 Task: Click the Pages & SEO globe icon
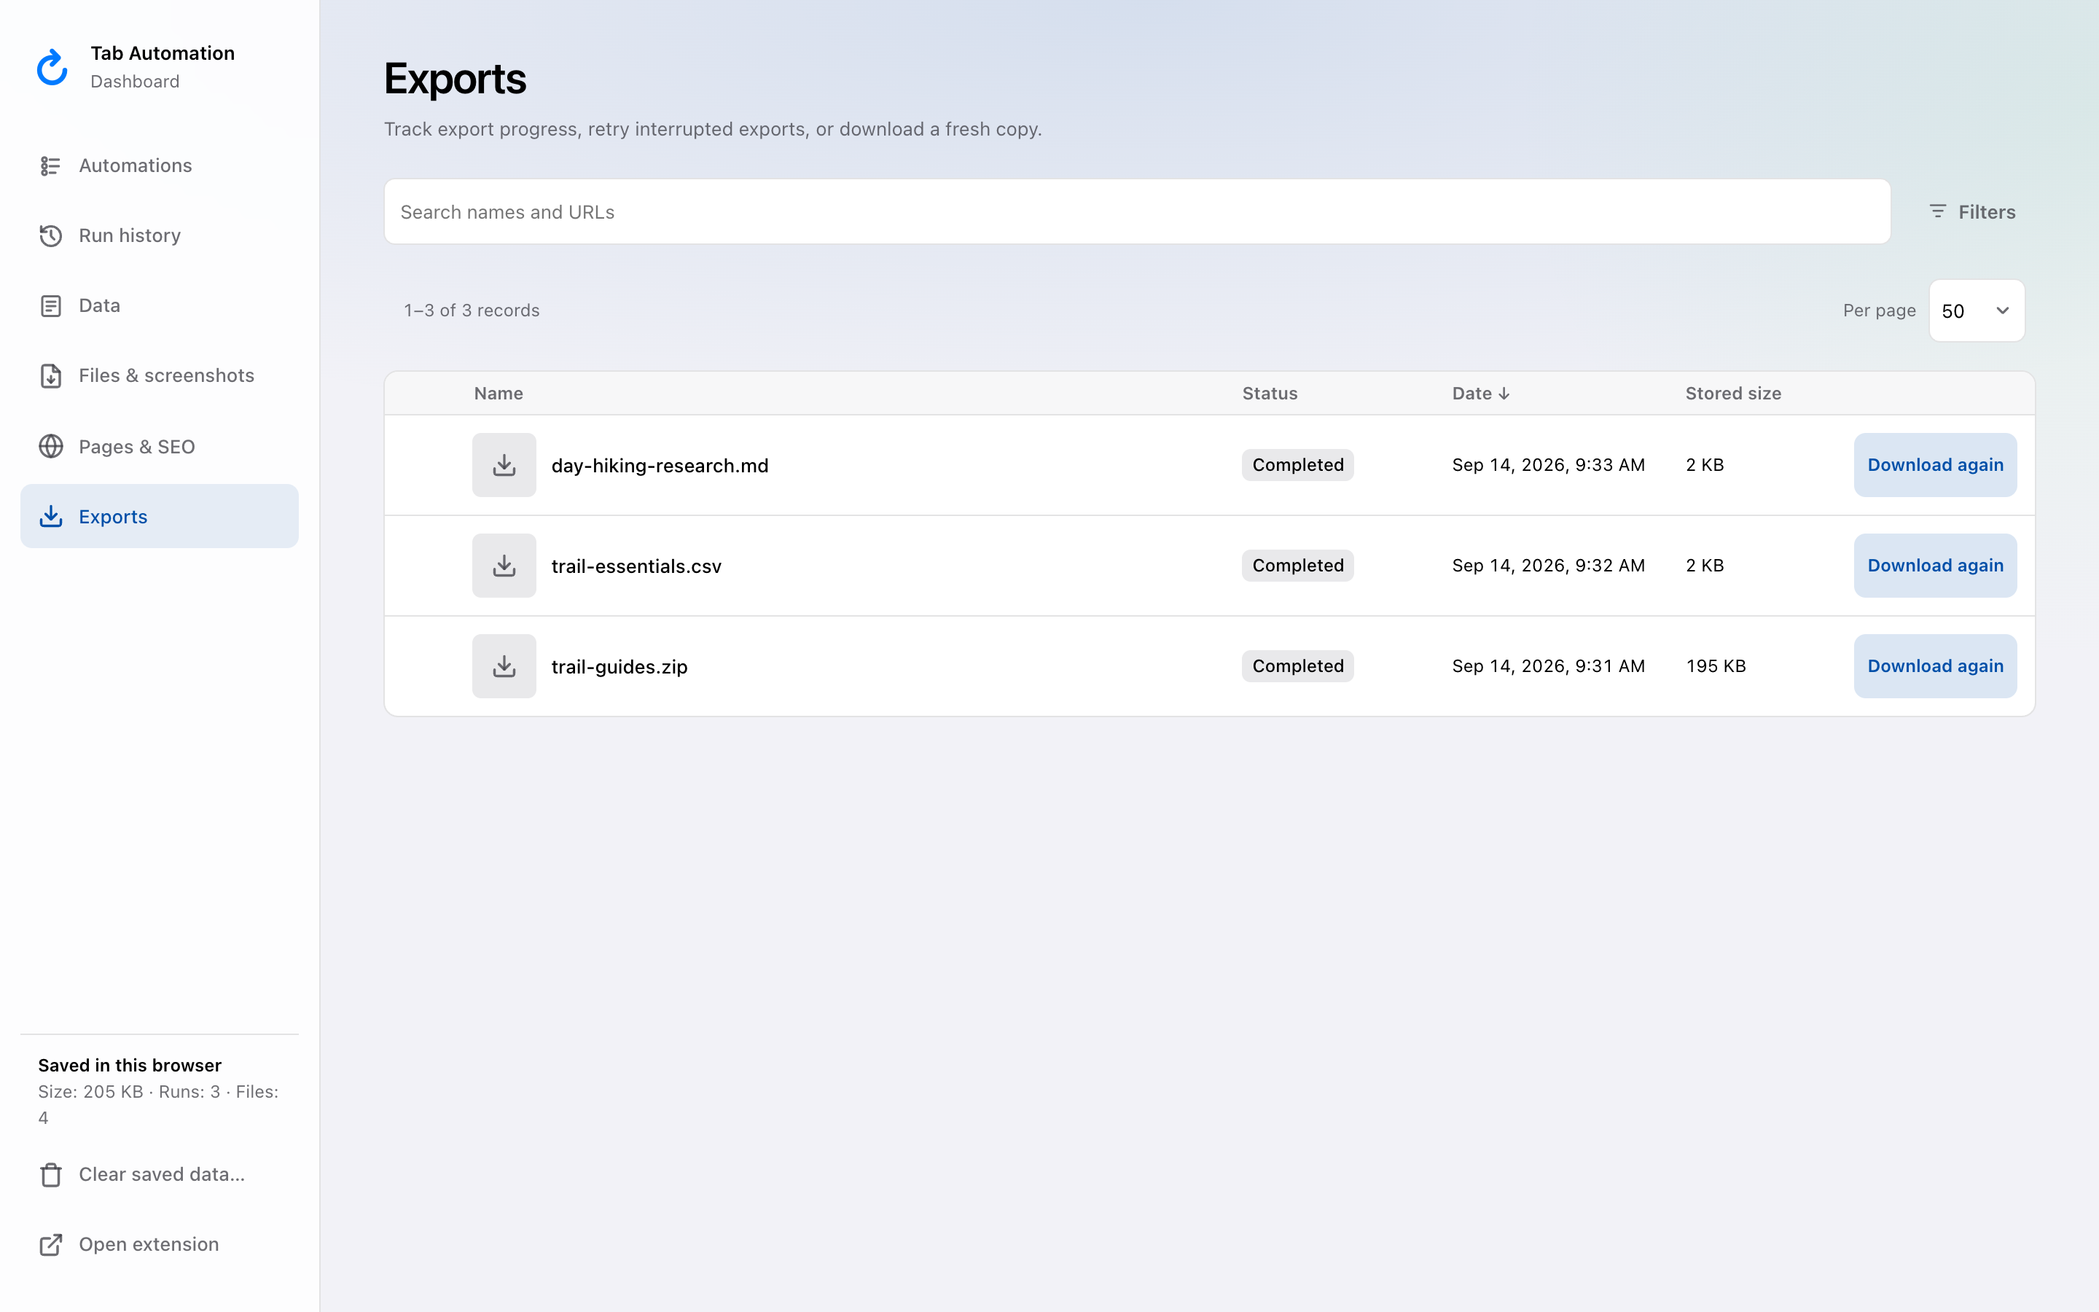point(50,446)
